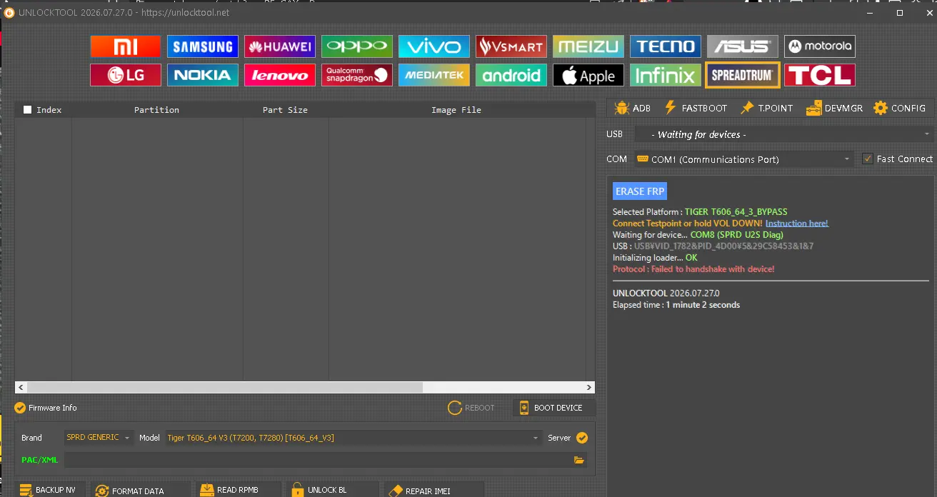Open the Lenovo brand section
This screenshot has width=937, height=497.
pyautogui.click(x=280, y=75)
